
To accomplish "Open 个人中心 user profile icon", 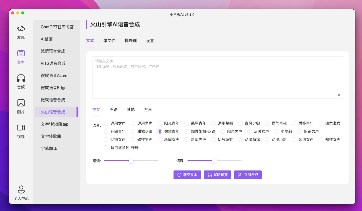I will pyautogui.click(x=21, y=189).
